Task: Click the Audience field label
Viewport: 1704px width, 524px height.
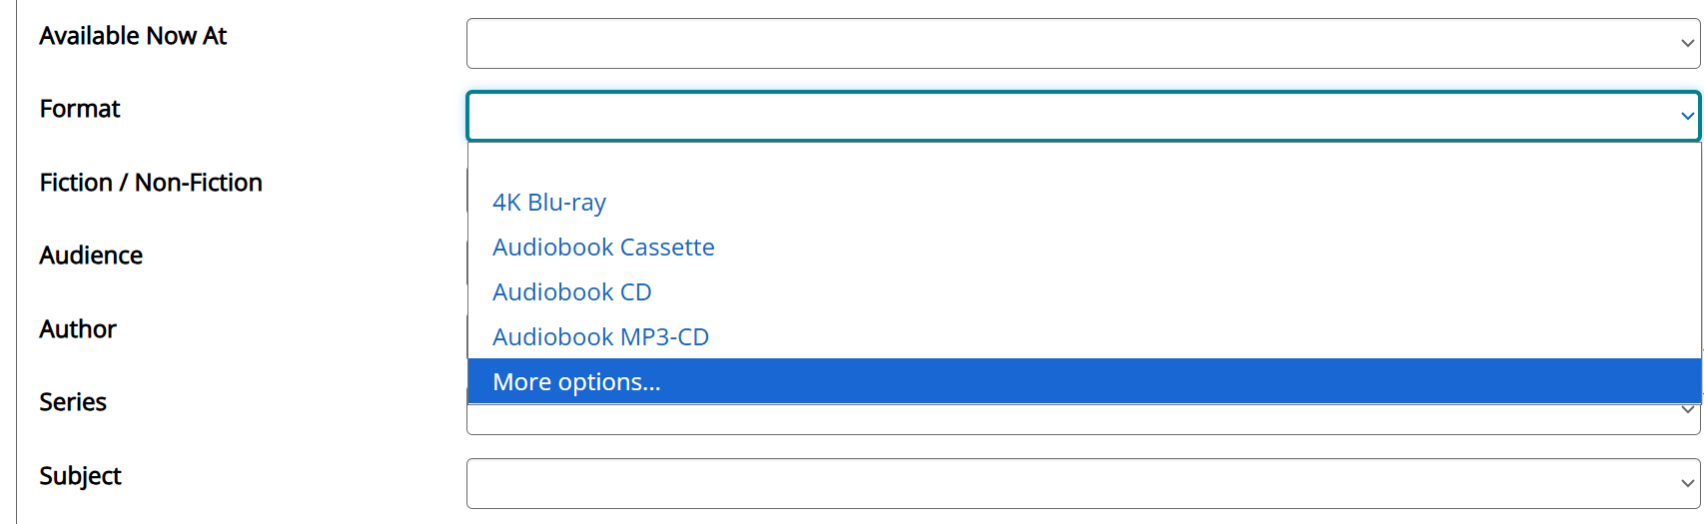Action: click(91, 256)
